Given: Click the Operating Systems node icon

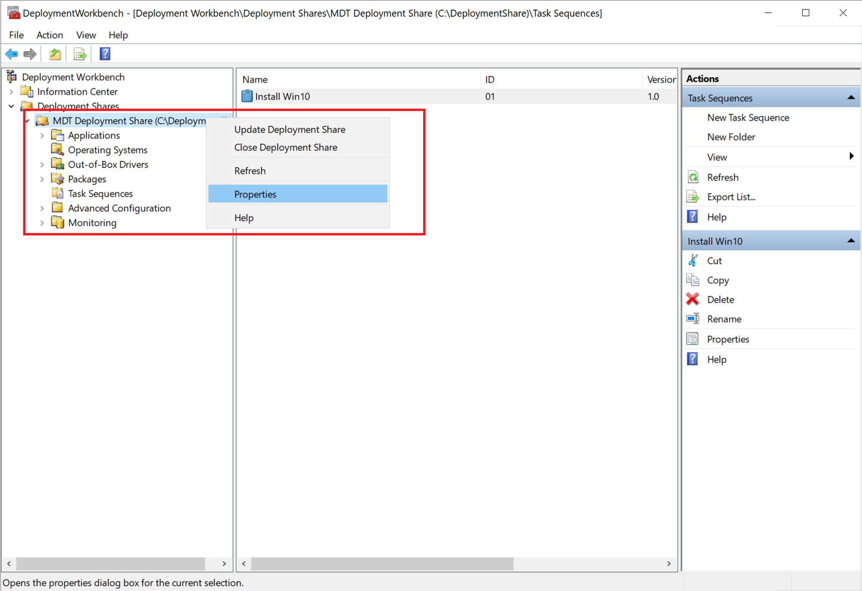Looking at the screenshot, I should click(x=57, y=150).
